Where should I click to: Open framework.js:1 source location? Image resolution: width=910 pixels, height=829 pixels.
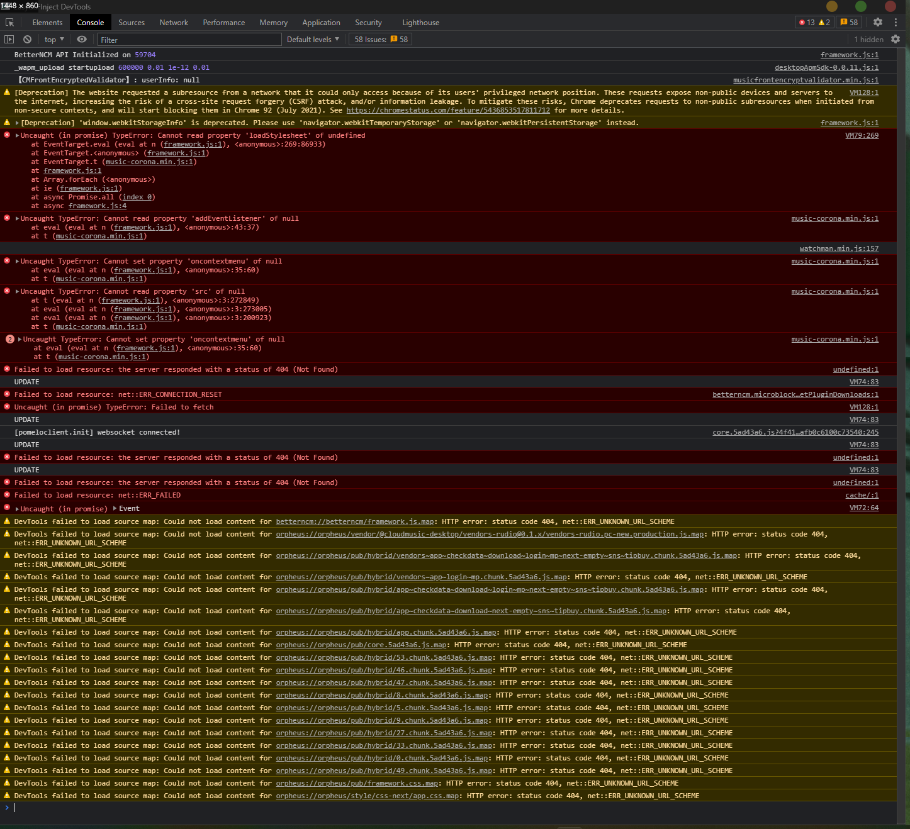pos(849,55)
